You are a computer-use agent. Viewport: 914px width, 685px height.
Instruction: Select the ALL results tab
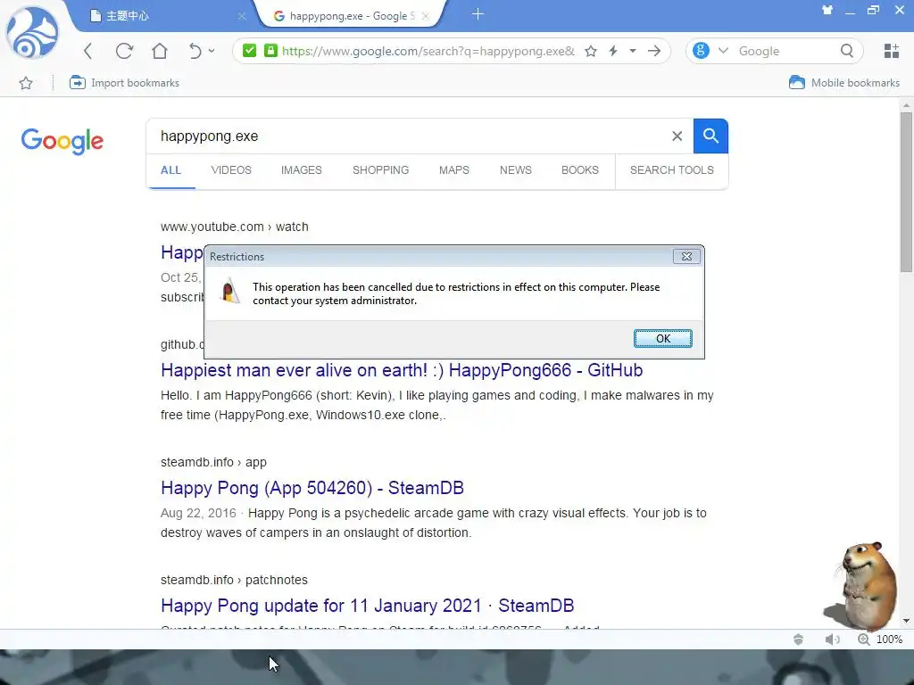point(170,170)
